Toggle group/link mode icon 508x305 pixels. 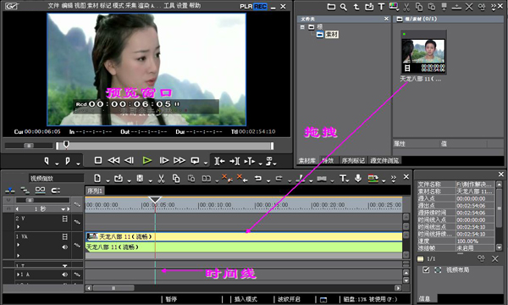point(40,191)
